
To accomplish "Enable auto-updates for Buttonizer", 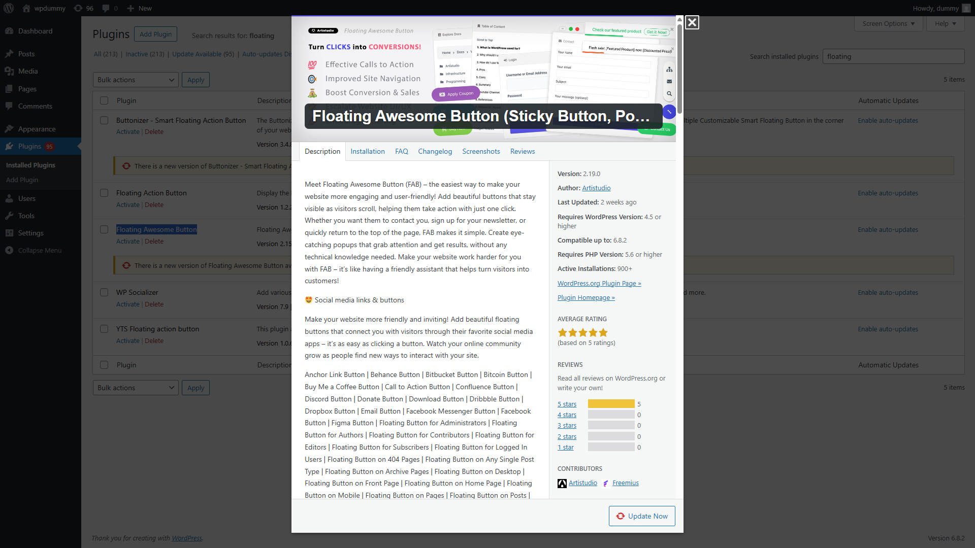I will point(888,120).
